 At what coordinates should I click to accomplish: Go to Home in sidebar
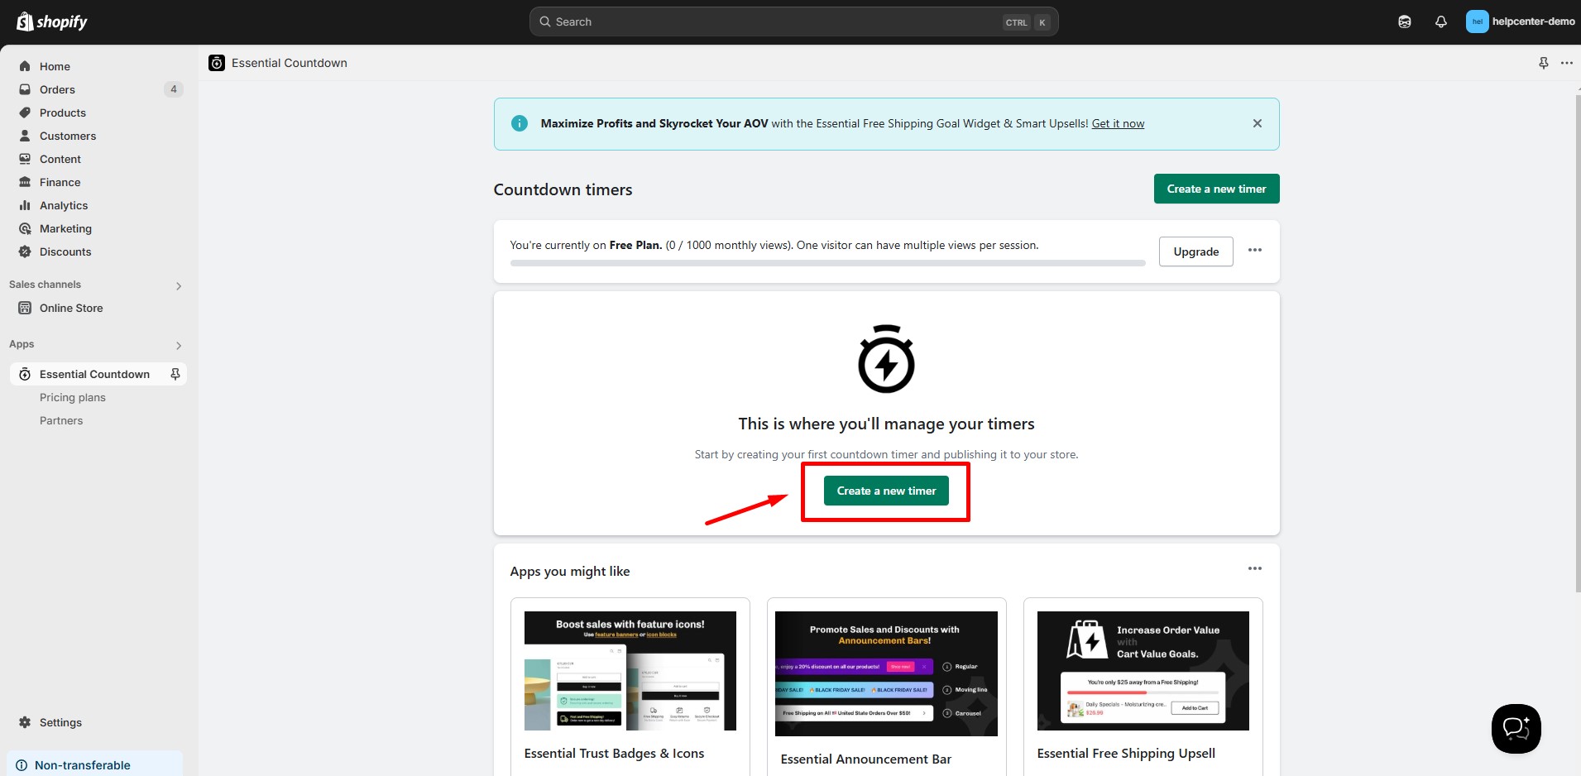(x=55, y=66)
